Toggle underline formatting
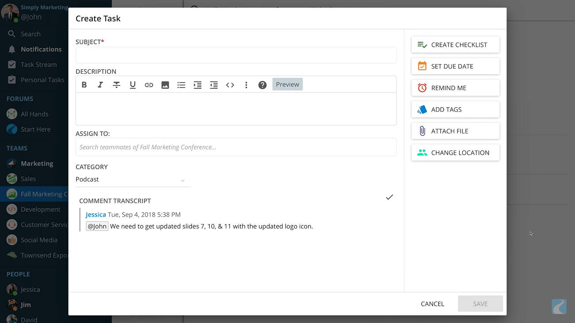 pyautogui.click(x=132, y=84)
